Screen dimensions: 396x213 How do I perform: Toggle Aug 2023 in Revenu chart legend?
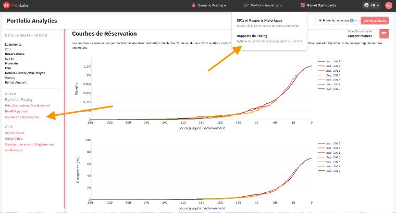[x=329, y=71]
